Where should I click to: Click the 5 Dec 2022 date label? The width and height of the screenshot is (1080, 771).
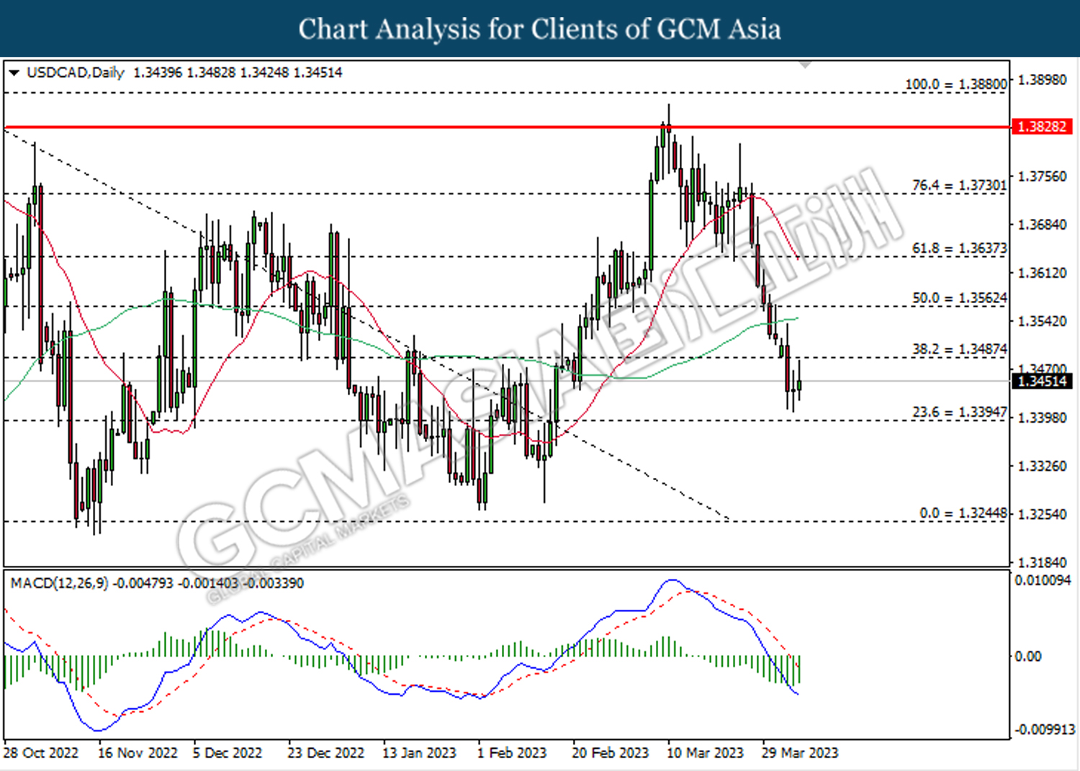click(x=228, y=753)
